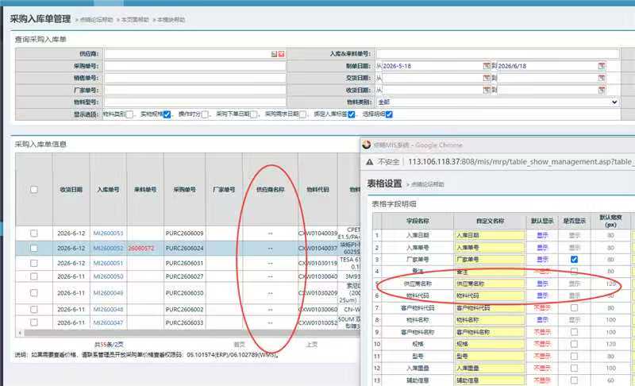Select the row checkbox for MI2600053
The image size is (635, 386).
(x=34, y=234)
